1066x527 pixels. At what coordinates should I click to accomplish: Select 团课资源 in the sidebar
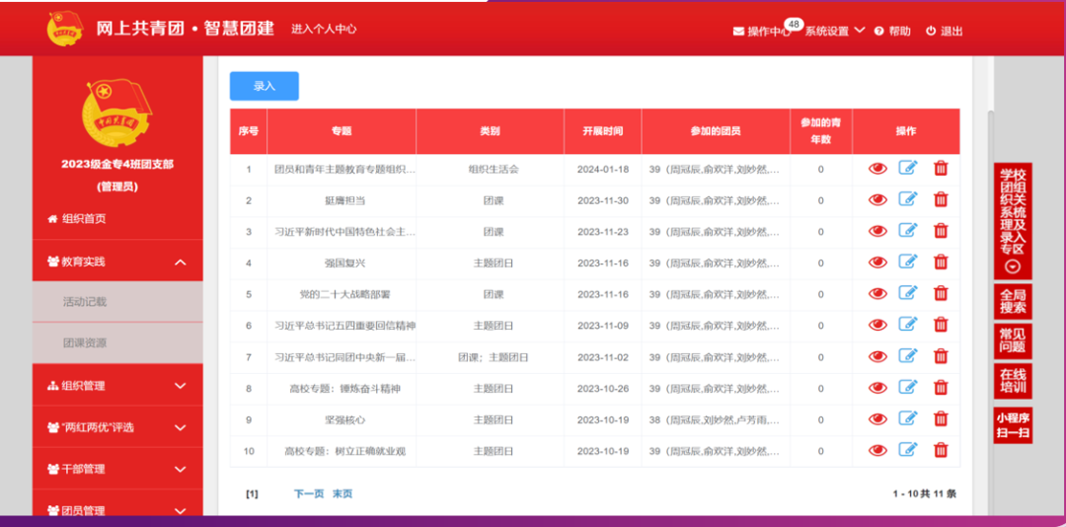coord(85,343)
